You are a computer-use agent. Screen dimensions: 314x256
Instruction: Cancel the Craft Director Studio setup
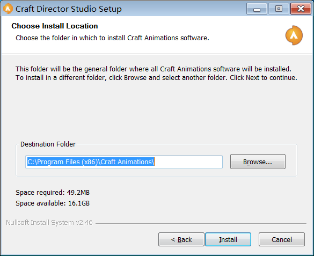tap(282, 239)
